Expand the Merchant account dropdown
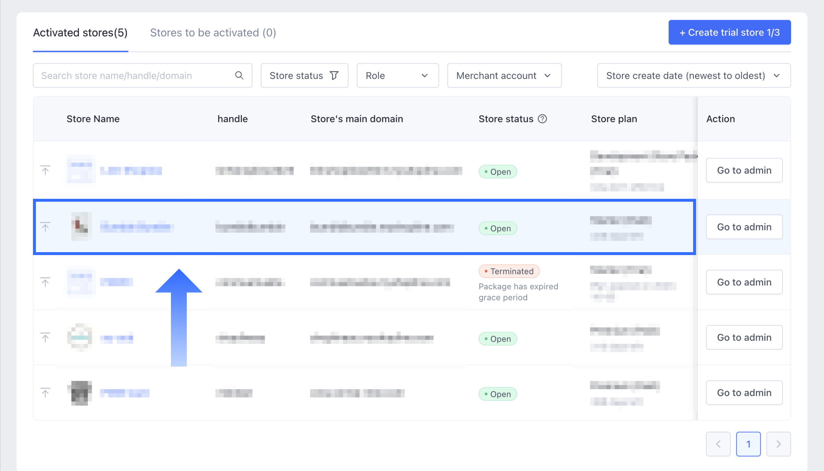Viewport: 824px width, 471px height. click(504, 75)
